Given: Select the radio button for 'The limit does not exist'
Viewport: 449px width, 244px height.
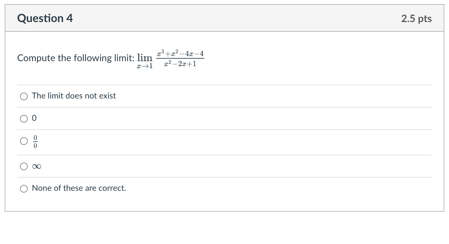Looking at the screenshot, I should pos(24,96).
